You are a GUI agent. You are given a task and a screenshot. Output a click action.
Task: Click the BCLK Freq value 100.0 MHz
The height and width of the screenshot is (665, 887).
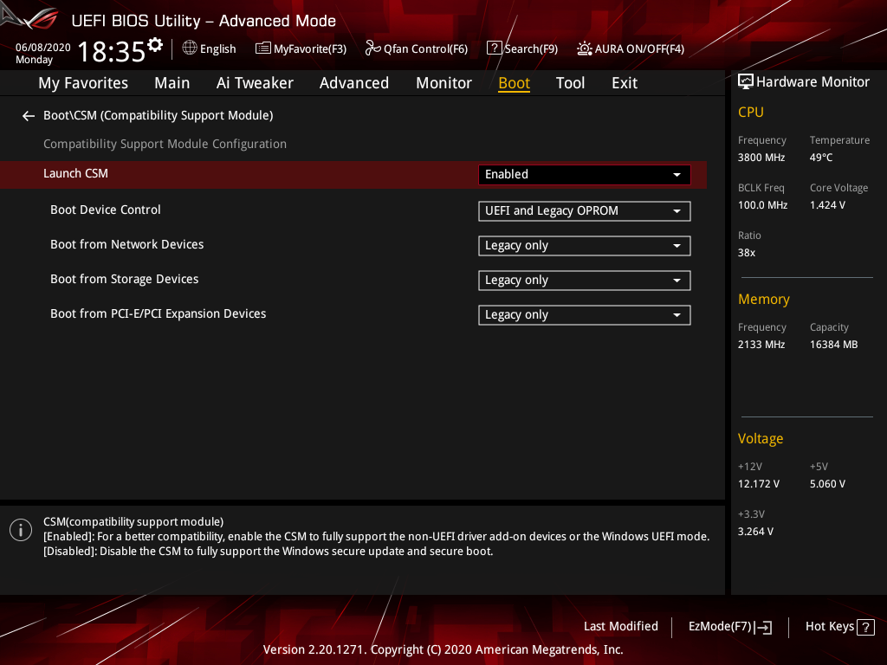[762, 205]
